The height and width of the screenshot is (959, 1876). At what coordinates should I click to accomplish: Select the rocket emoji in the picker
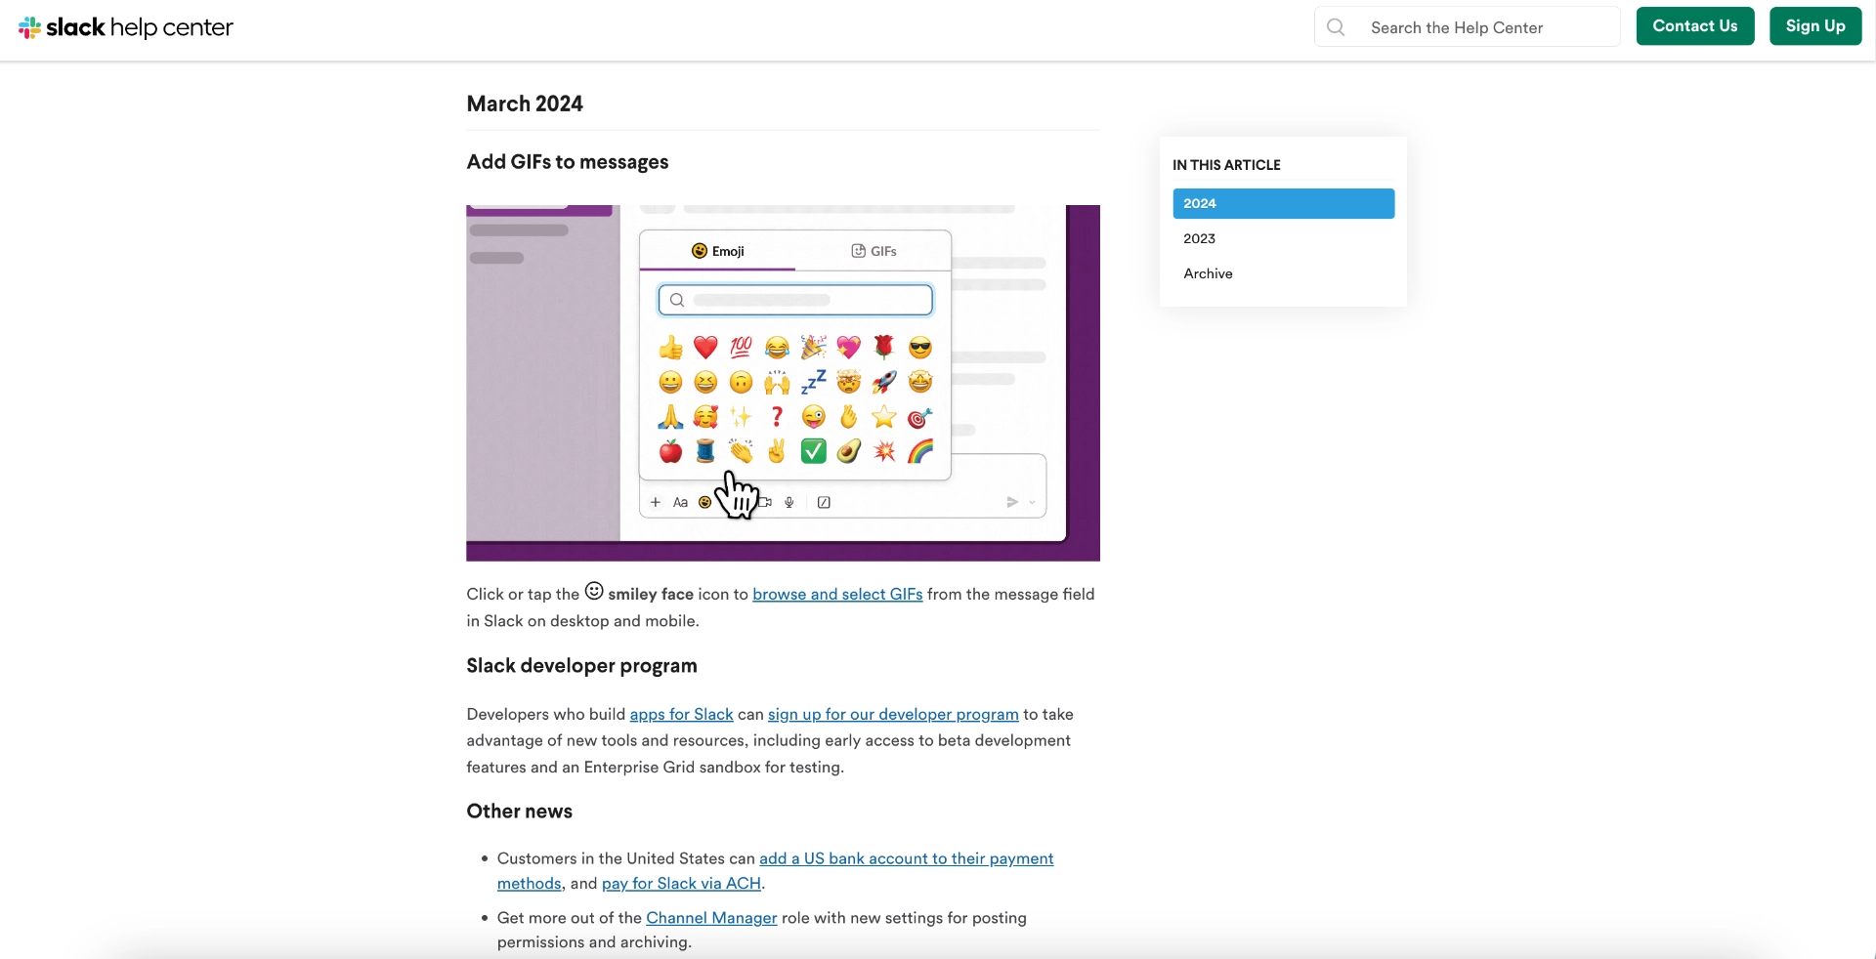coord(884,382)
